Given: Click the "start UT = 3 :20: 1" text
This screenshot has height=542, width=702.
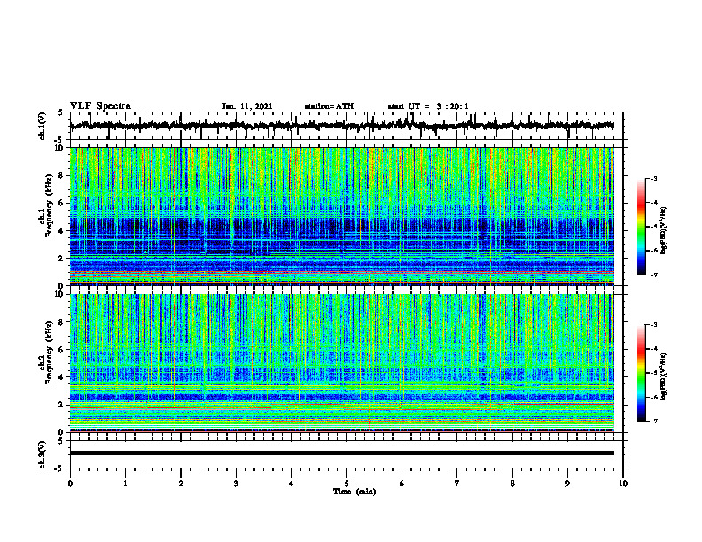Looking at the screenshot, I should point(428,106).
